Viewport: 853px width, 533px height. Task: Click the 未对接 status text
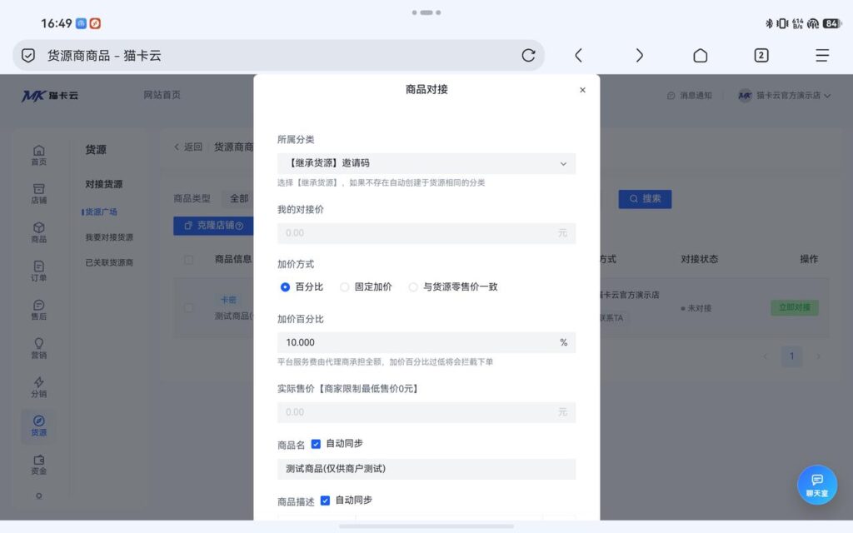click(x=699, y=308)
